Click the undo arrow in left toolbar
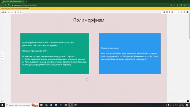This screenshot has height=107, width=190. point(2,57)
